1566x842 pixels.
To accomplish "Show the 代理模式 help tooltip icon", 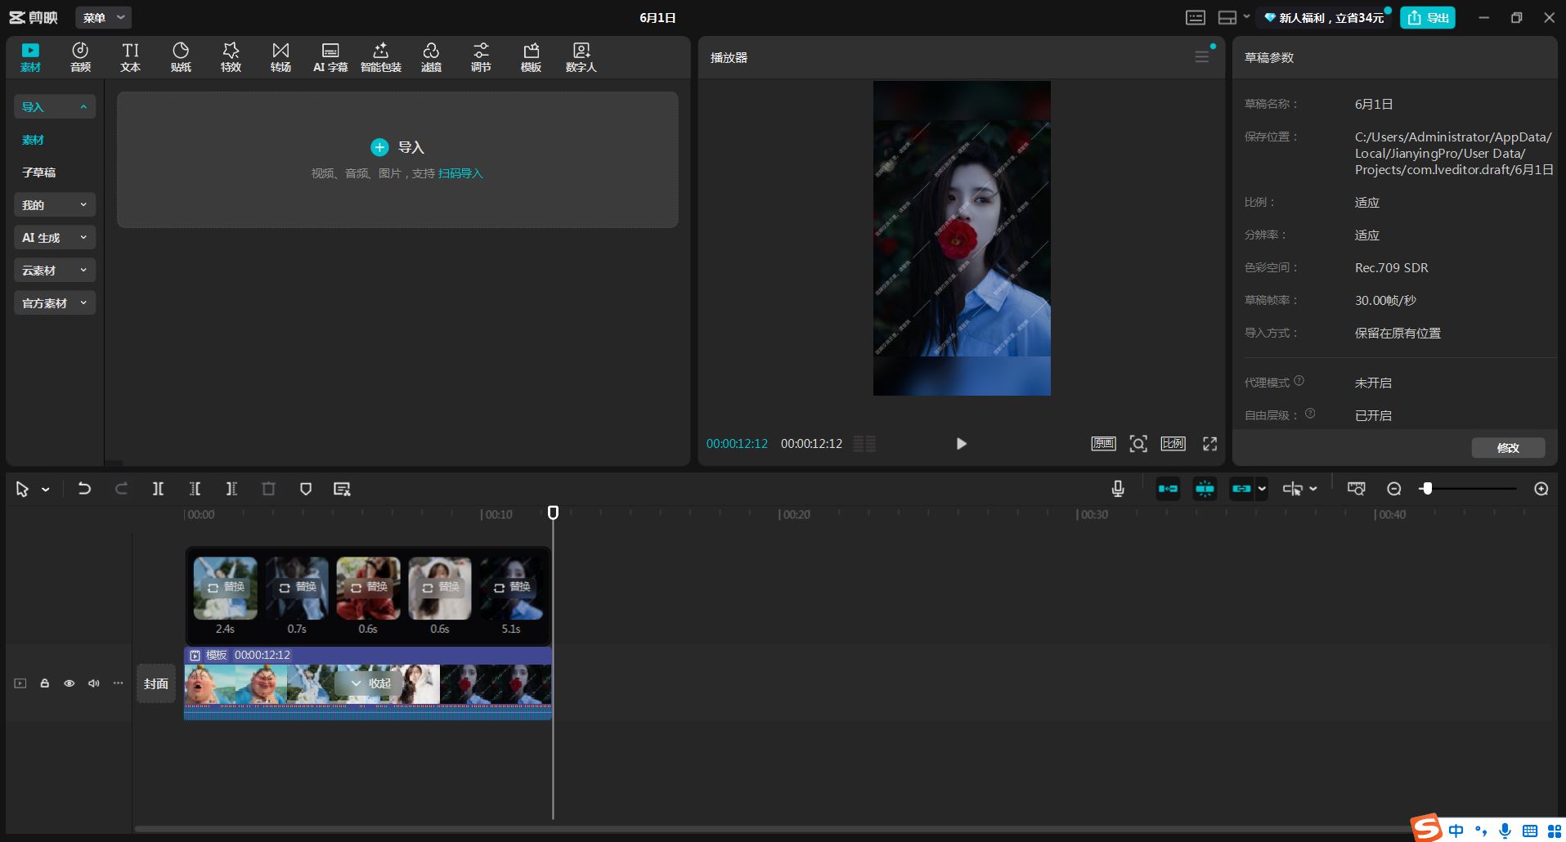I will 1299,381.
